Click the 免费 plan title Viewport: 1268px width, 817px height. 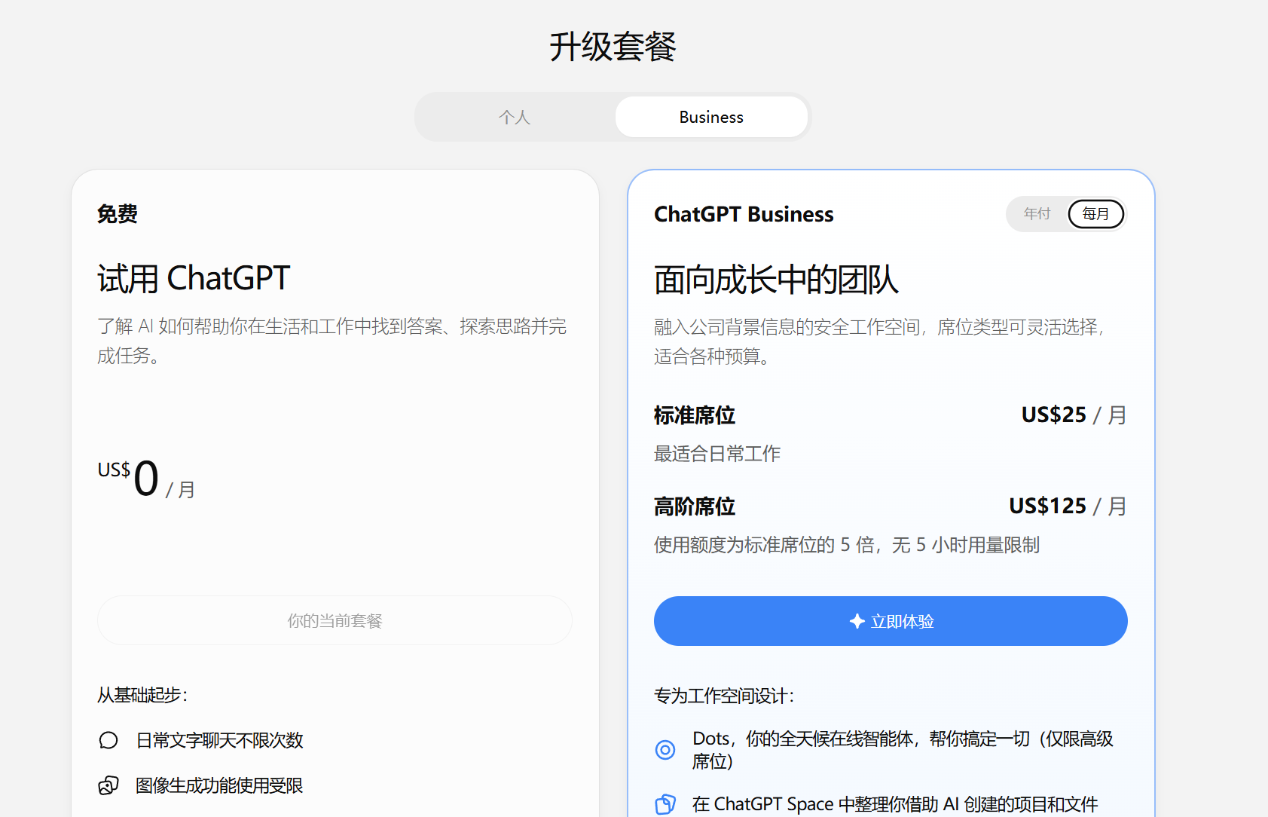[118, 214]
